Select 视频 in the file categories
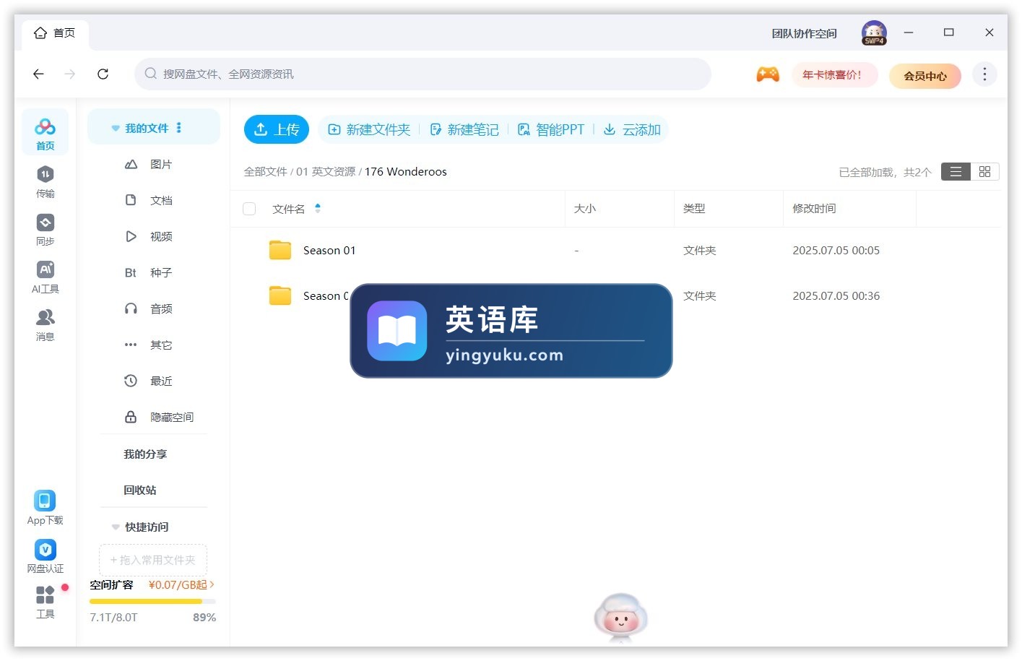This screenshot has width=1022, height=661. click(x=160, y=237)
